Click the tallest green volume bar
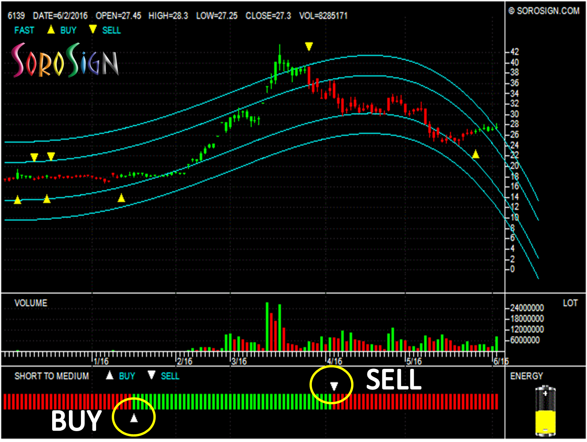The height and width of the screenshot is (442, 587). [267, 326]
